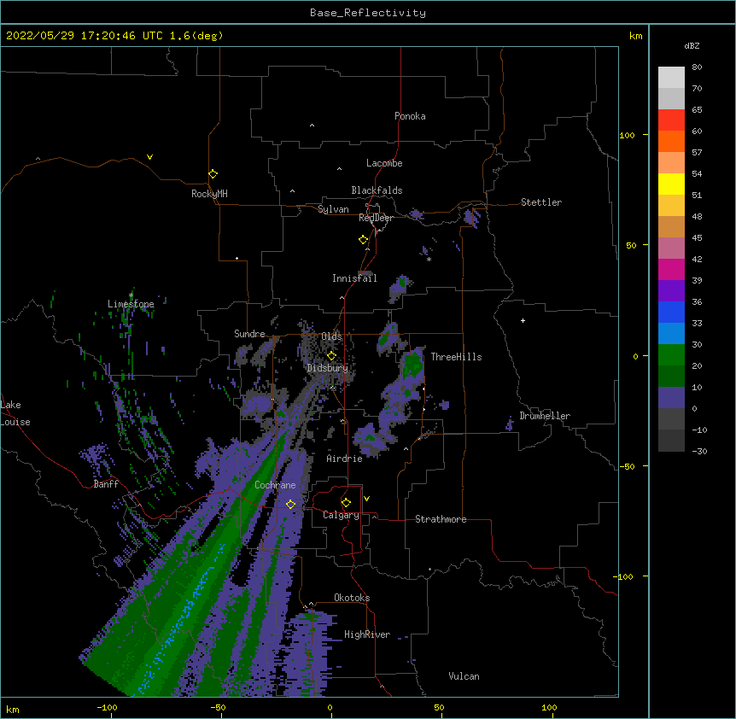Click the tan 45-48 dBZ legend swatch
This screenshot has width=736, height=719.
(x=671, y=226)
